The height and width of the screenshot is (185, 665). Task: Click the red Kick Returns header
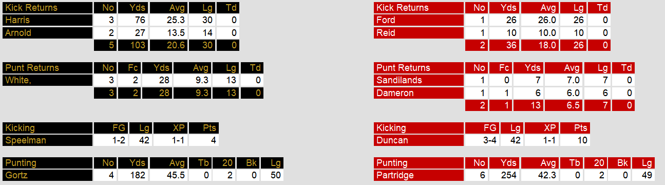(x=419, y=8)
